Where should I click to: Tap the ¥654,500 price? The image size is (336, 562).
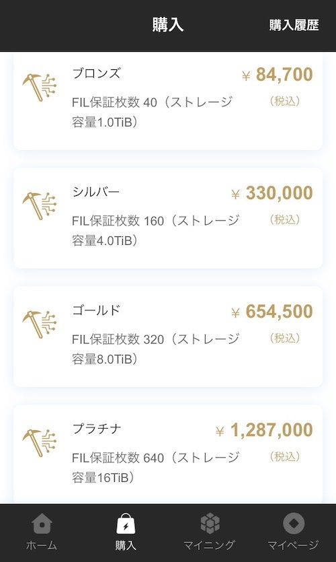272,312
